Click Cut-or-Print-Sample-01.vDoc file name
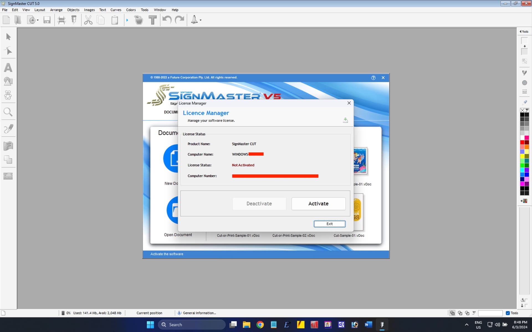 [238, 235]
